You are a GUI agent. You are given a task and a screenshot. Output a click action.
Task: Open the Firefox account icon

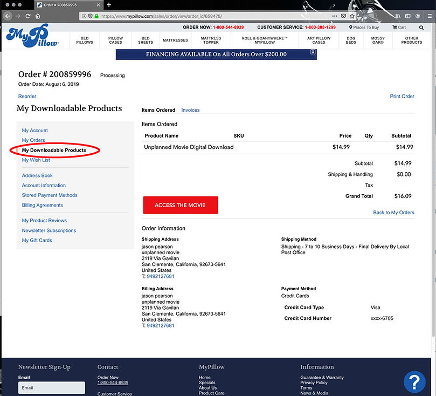click(418, 16)
